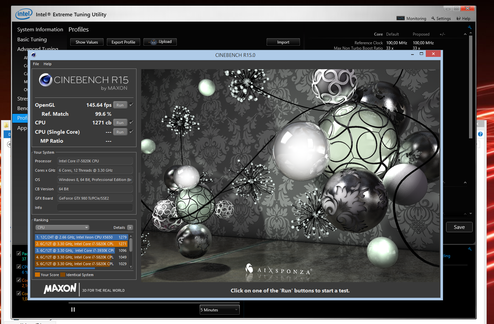This screenshot has width=494, height=324.
Task: Click the Cores x GHz field value
Action: click(95, 170)
